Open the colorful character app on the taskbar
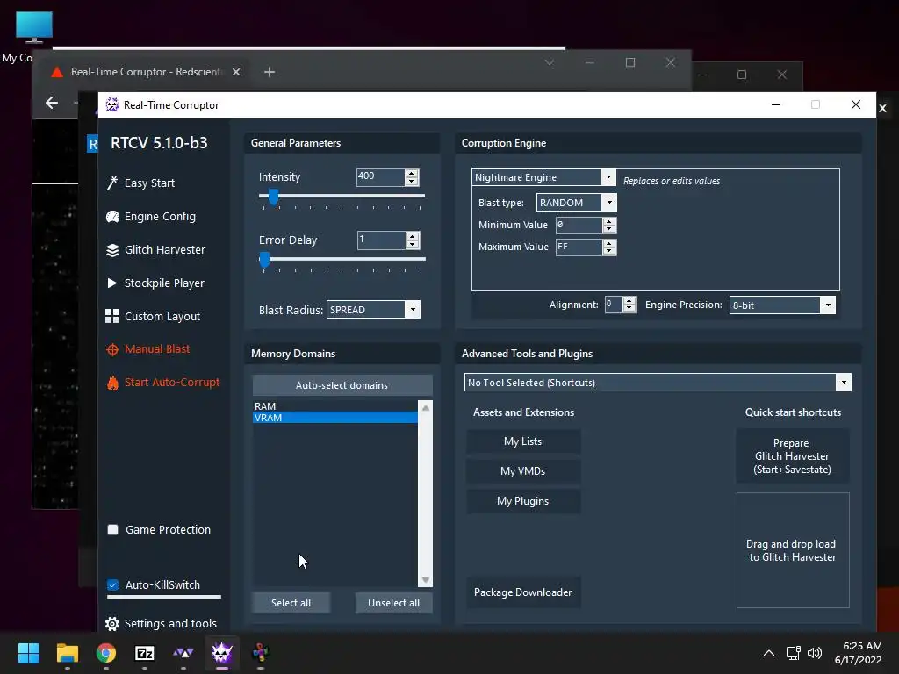The width and height of the screenshot is (899, 674). 260,653
